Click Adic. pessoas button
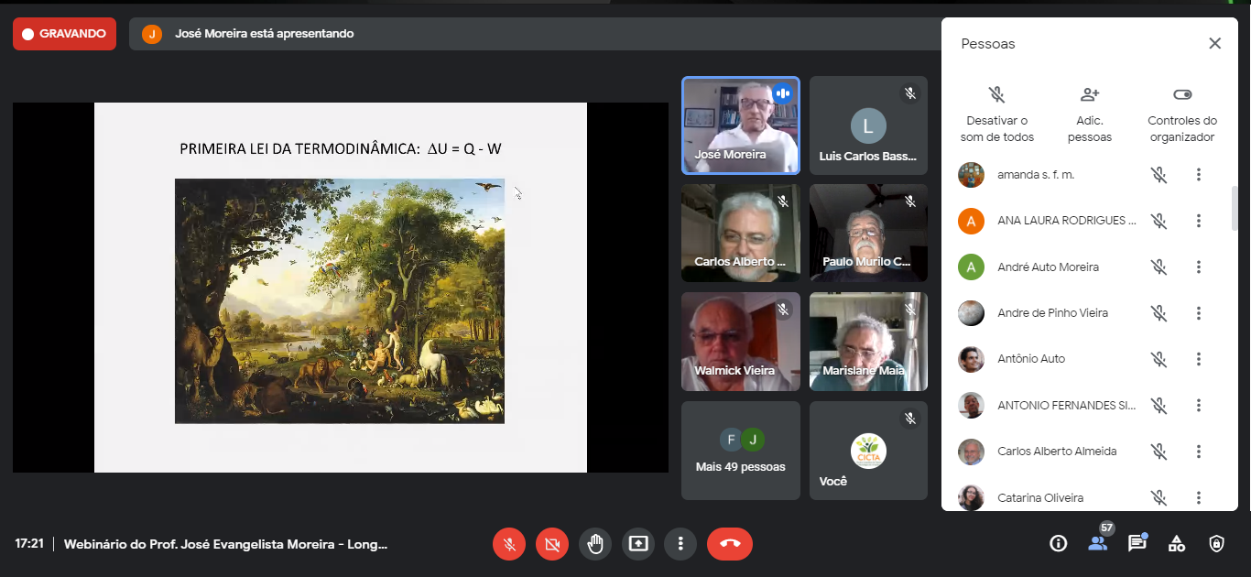Screen dimensions: 1251x577 point(1090,114)
